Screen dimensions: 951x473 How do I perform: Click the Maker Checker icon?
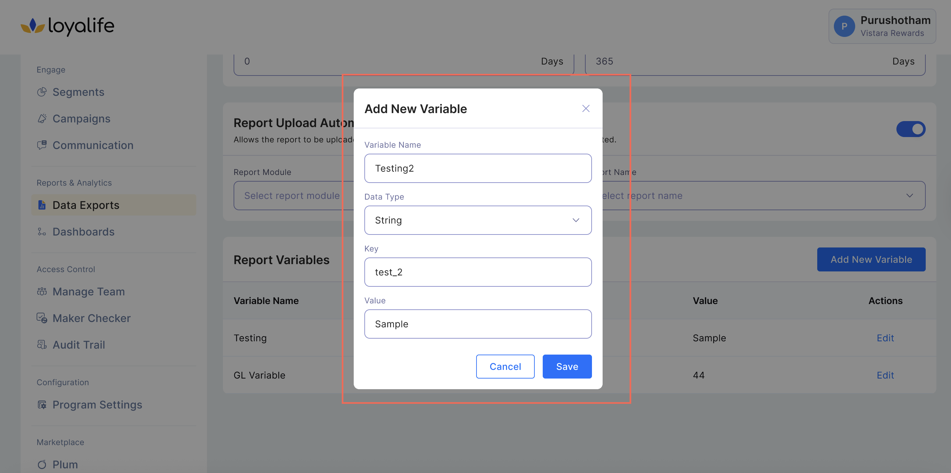(x=42, y=318)
